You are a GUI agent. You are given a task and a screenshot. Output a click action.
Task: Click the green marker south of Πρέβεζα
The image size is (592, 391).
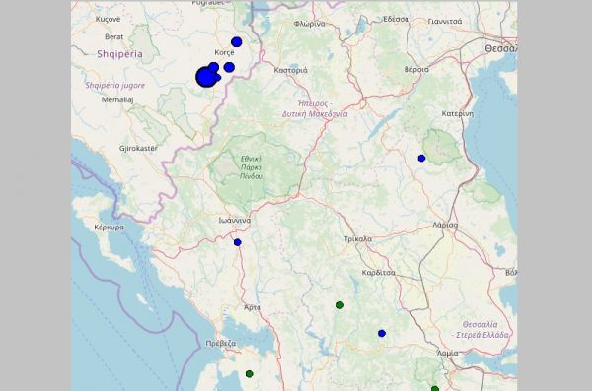[x=250, y=374]
